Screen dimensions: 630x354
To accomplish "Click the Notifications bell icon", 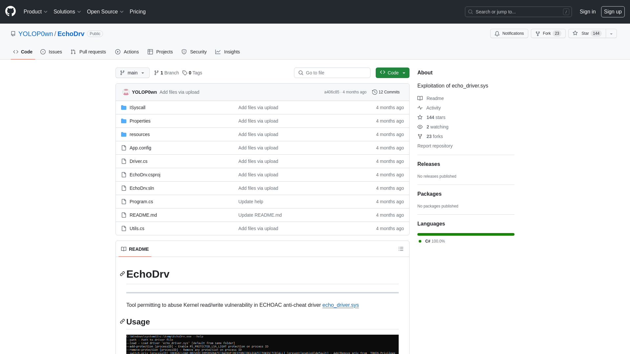I will 497,34.
